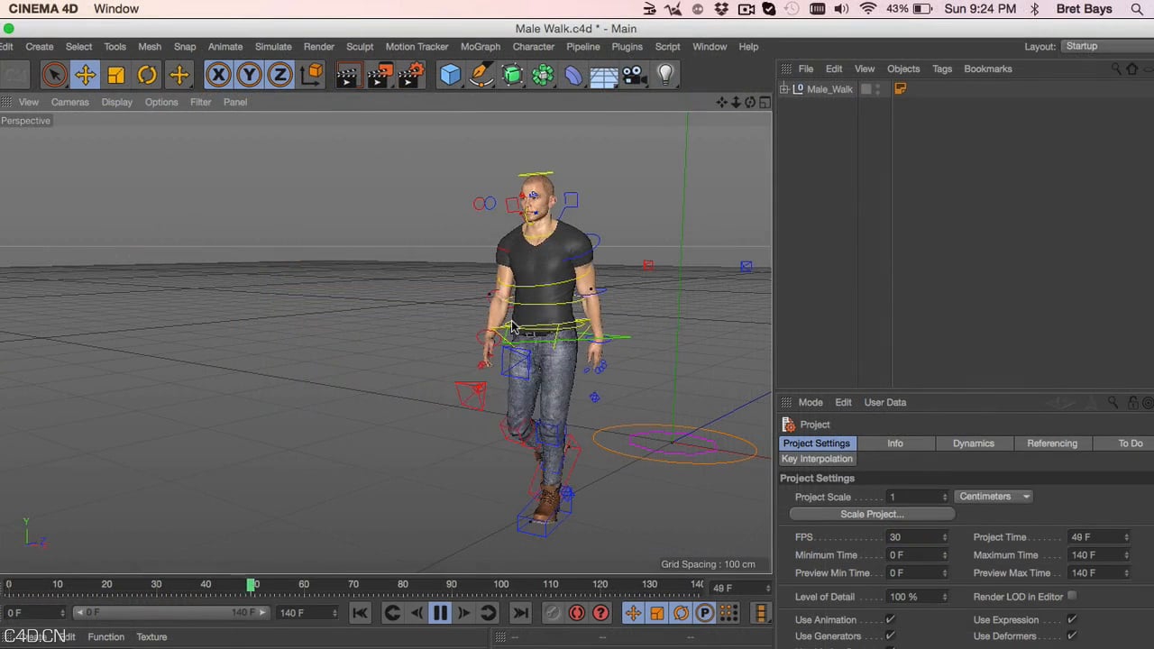Open the Centimeters units dropdown

pyautogui.click(x=993, y=496)
